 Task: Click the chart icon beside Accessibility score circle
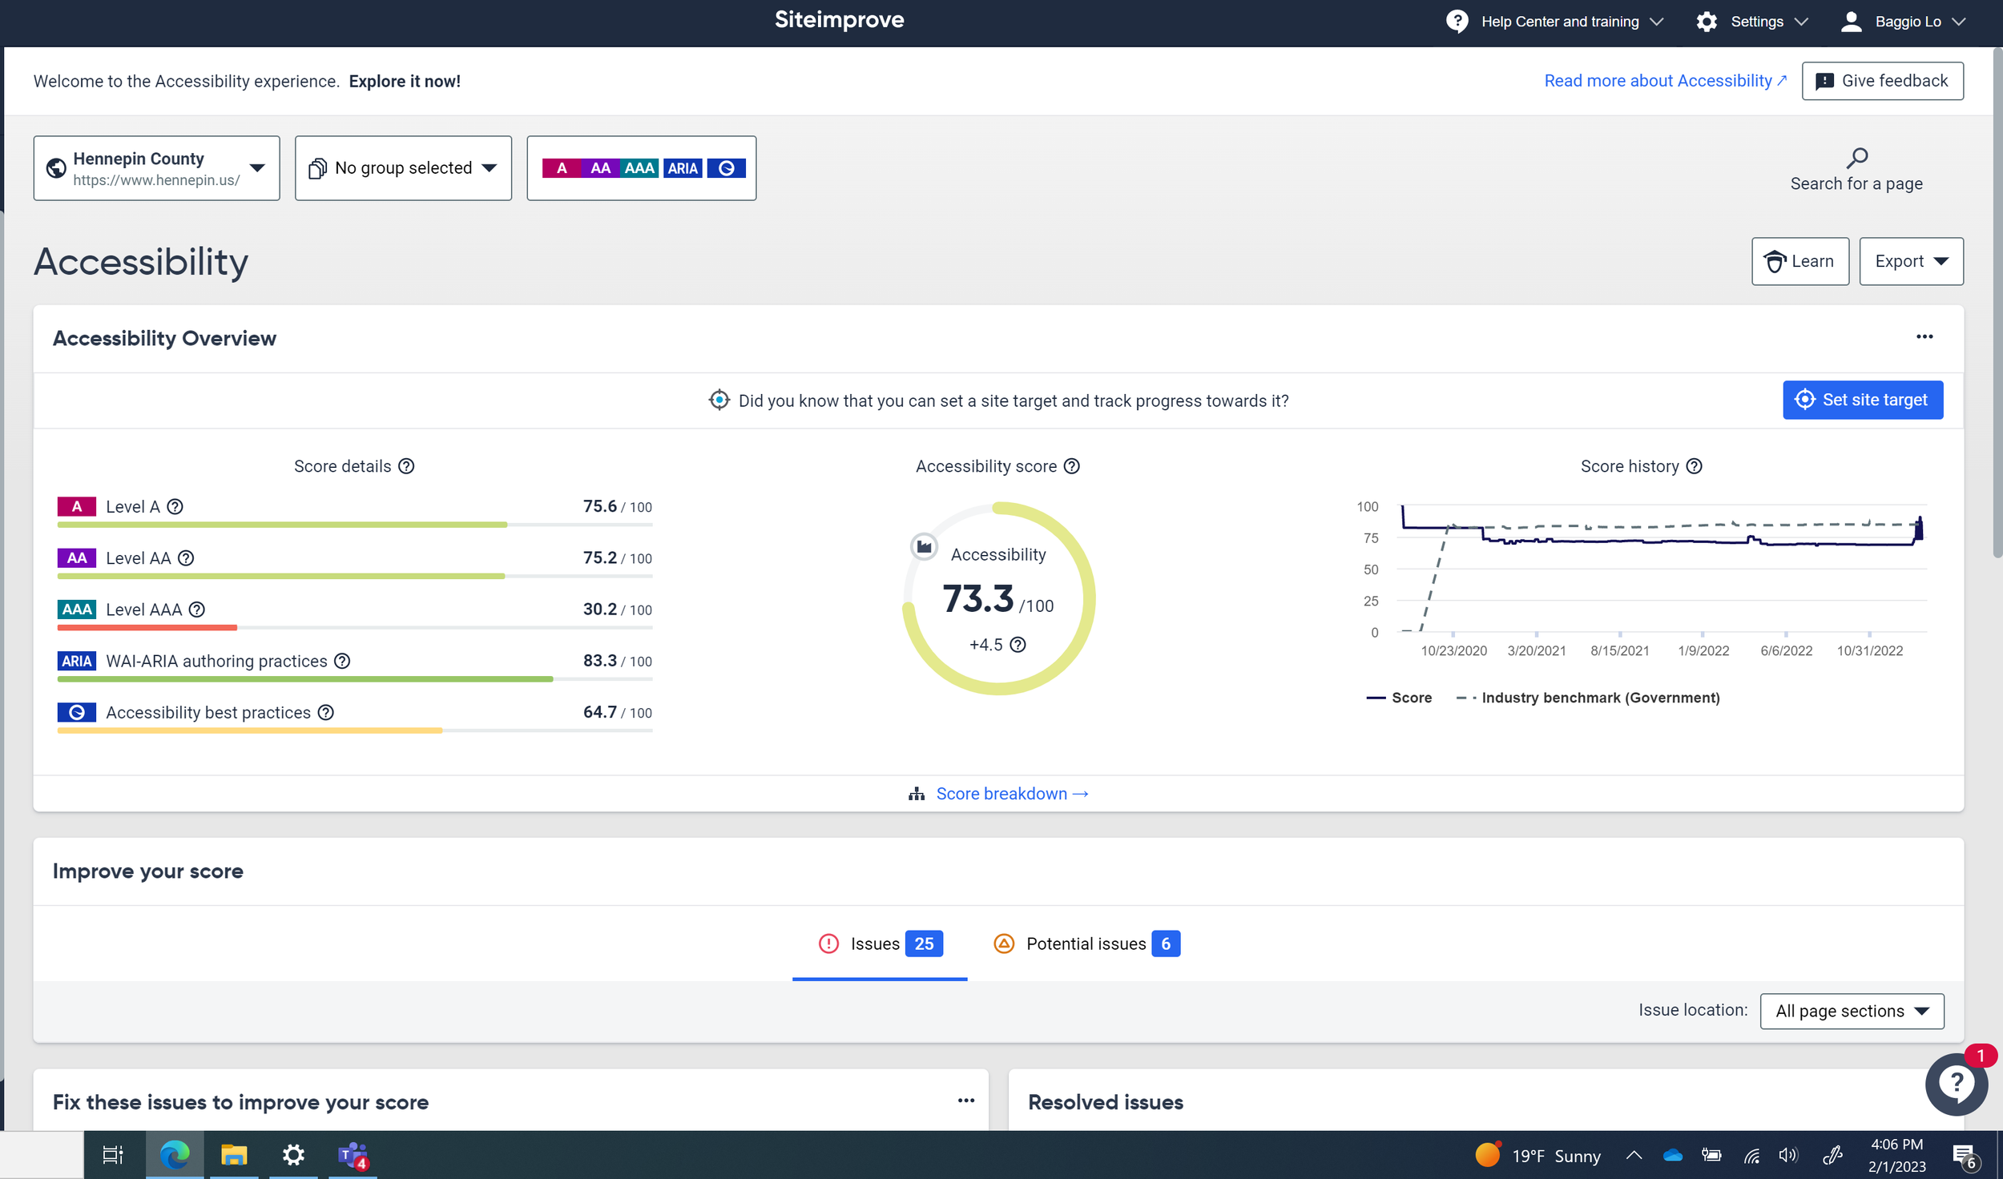[x=924, y=546]
